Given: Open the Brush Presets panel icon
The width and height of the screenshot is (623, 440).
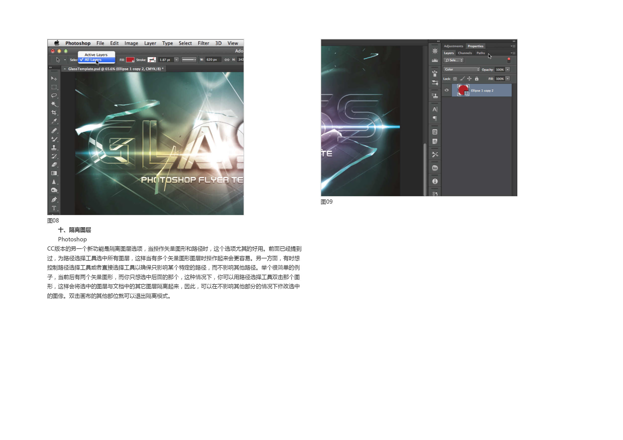Looking at the screenshot, I should [x=435, y=73].
